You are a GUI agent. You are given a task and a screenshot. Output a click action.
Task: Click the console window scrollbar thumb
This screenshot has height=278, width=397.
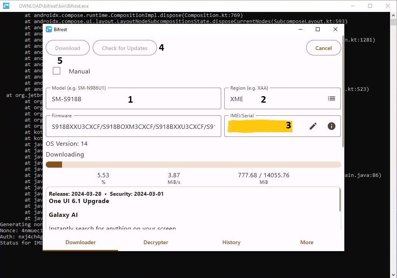click(x=393, y=22)
